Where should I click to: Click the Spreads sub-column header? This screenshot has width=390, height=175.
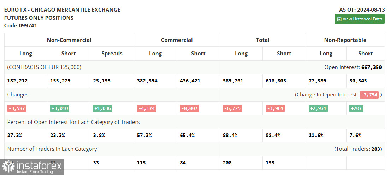coord(112,54)
